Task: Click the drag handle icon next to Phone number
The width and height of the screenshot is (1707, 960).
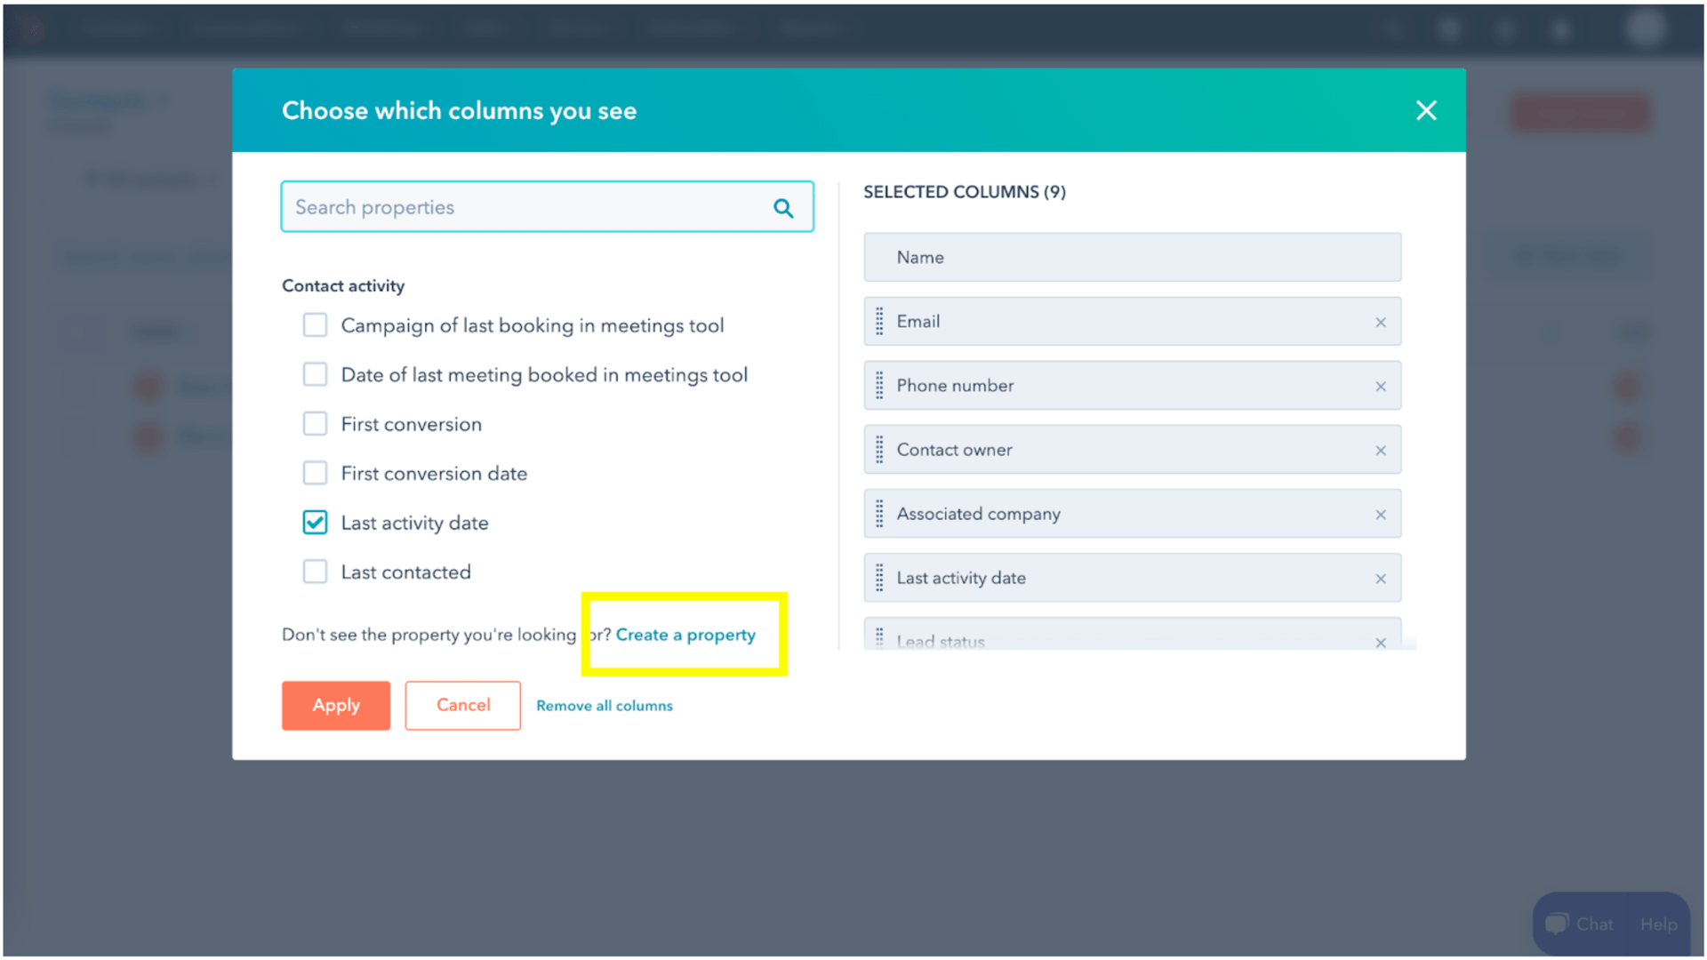Action: [879, 386]
